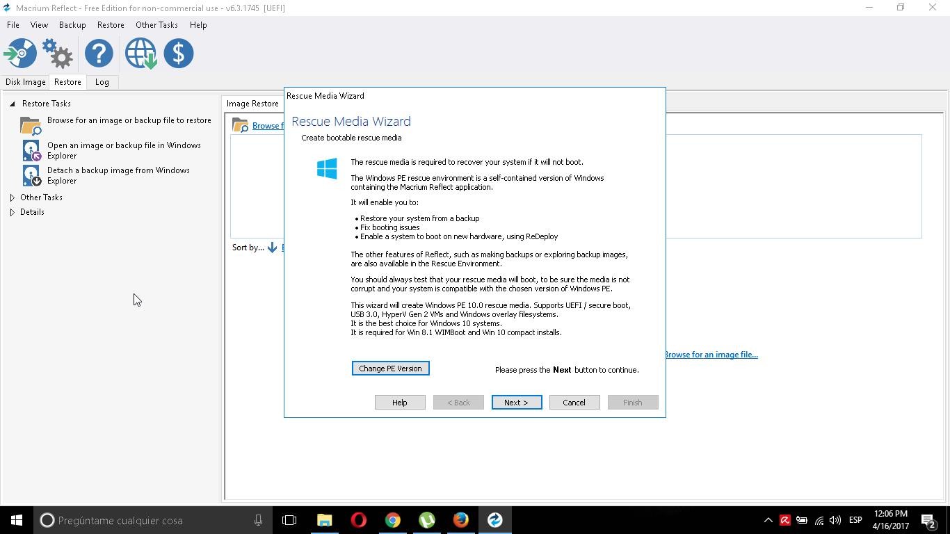Open Google Chrome from the taskbar
The height and width of the screenshot is (534, 950).
tap(393, 520)
